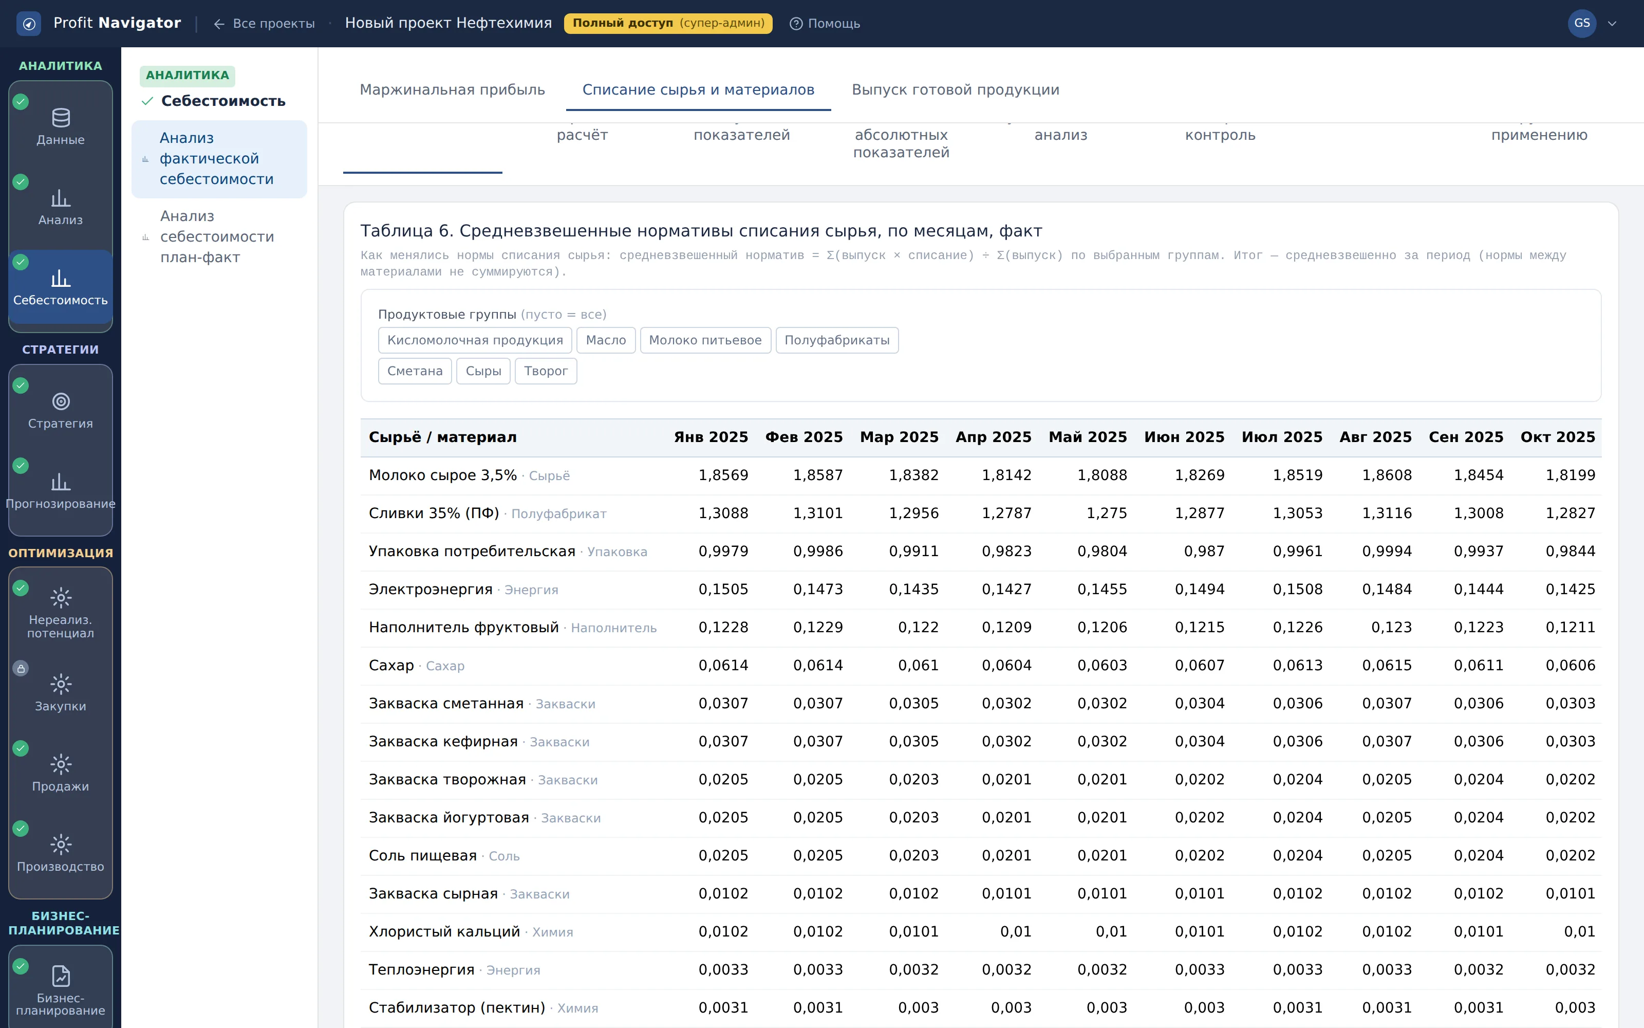
Task: Switch to Выпуск готовой продукции tab
Action: (x=955, y=90)
